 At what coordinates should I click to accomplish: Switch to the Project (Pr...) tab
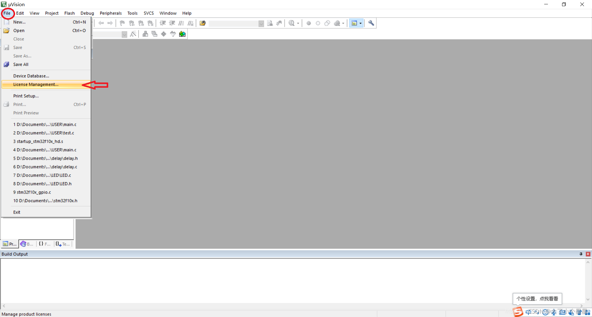click(x=10, y=244)
